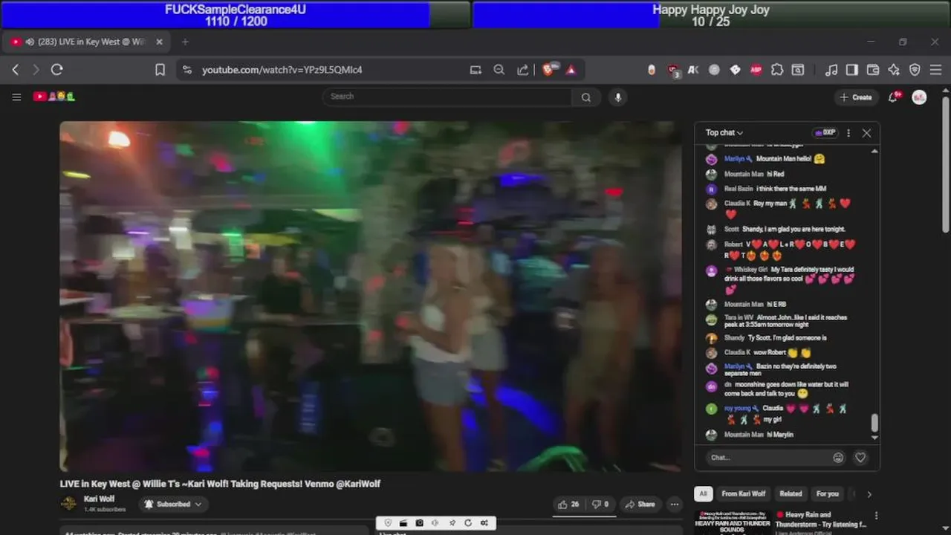Click the uBlock shield extension with badge

tap(674, 70)
